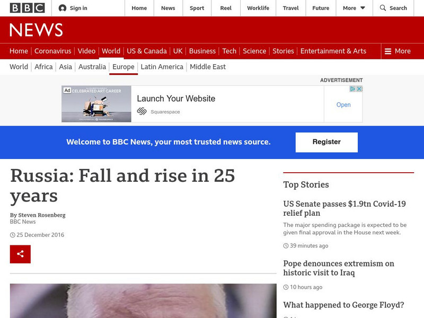Open the US Senate Covid-19 relief story
This screenshot has height=318, width=424.
click(344, 208)
